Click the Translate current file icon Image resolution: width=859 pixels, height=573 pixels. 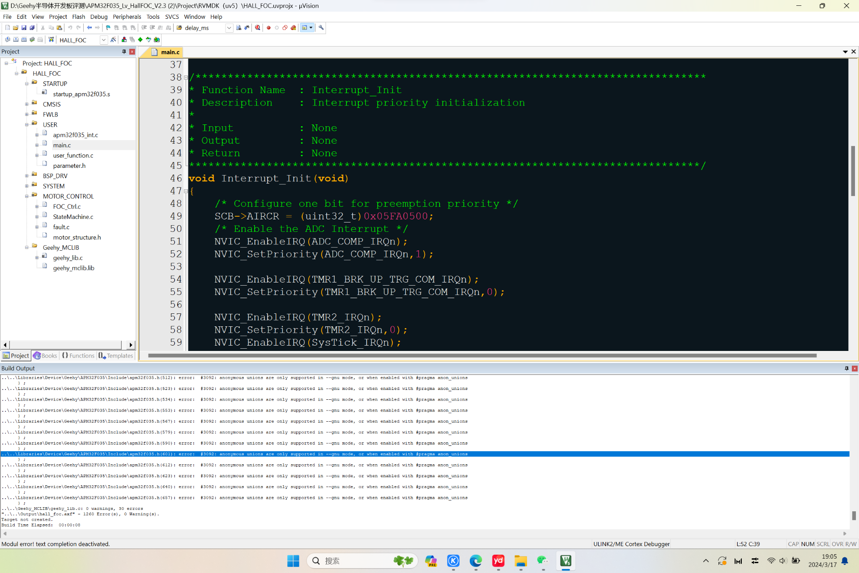click(7, 40)
